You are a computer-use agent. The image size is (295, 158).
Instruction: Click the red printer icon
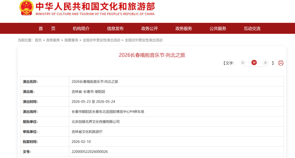[x=281, y=63]
